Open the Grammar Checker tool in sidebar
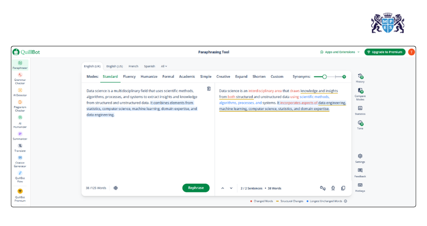The image size is (427, 226). point(20,77)
